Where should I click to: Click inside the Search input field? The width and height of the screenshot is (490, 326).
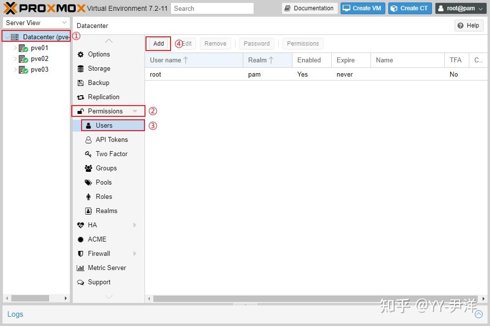[211, 8]
